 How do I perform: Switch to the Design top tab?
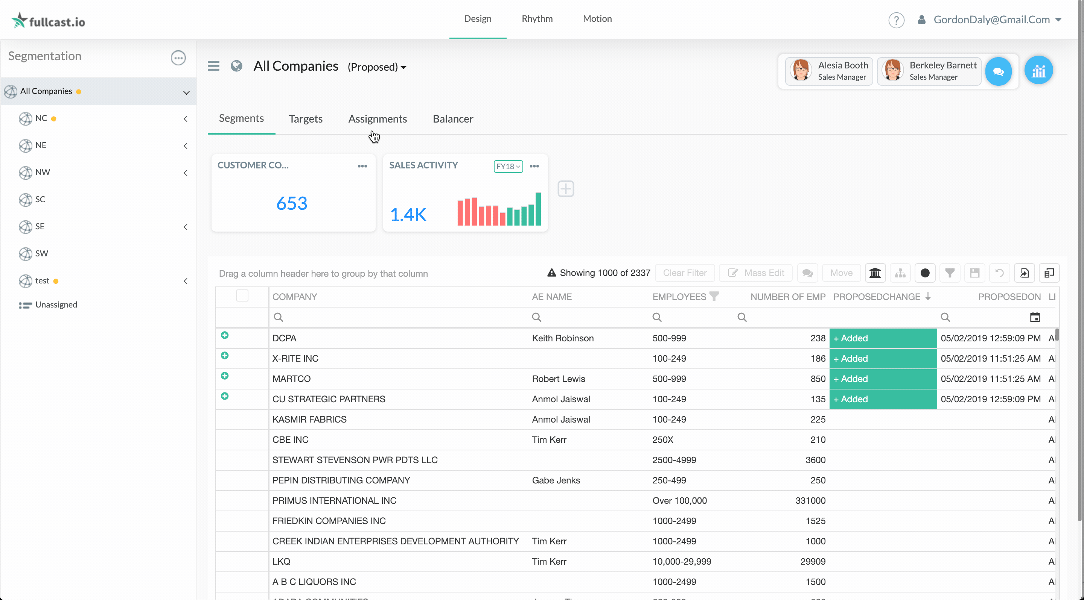[x=478, y=19]
